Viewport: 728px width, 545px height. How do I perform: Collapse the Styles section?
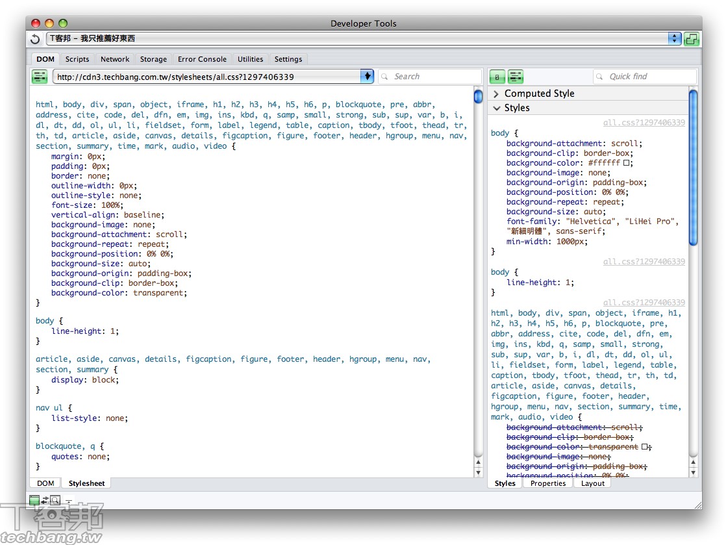[497, 108]
